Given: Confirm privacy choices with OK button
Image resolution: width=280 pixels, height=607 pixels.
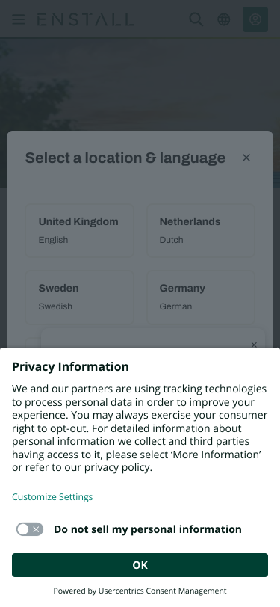Looking at the screenshot, I should coord(140,565).
